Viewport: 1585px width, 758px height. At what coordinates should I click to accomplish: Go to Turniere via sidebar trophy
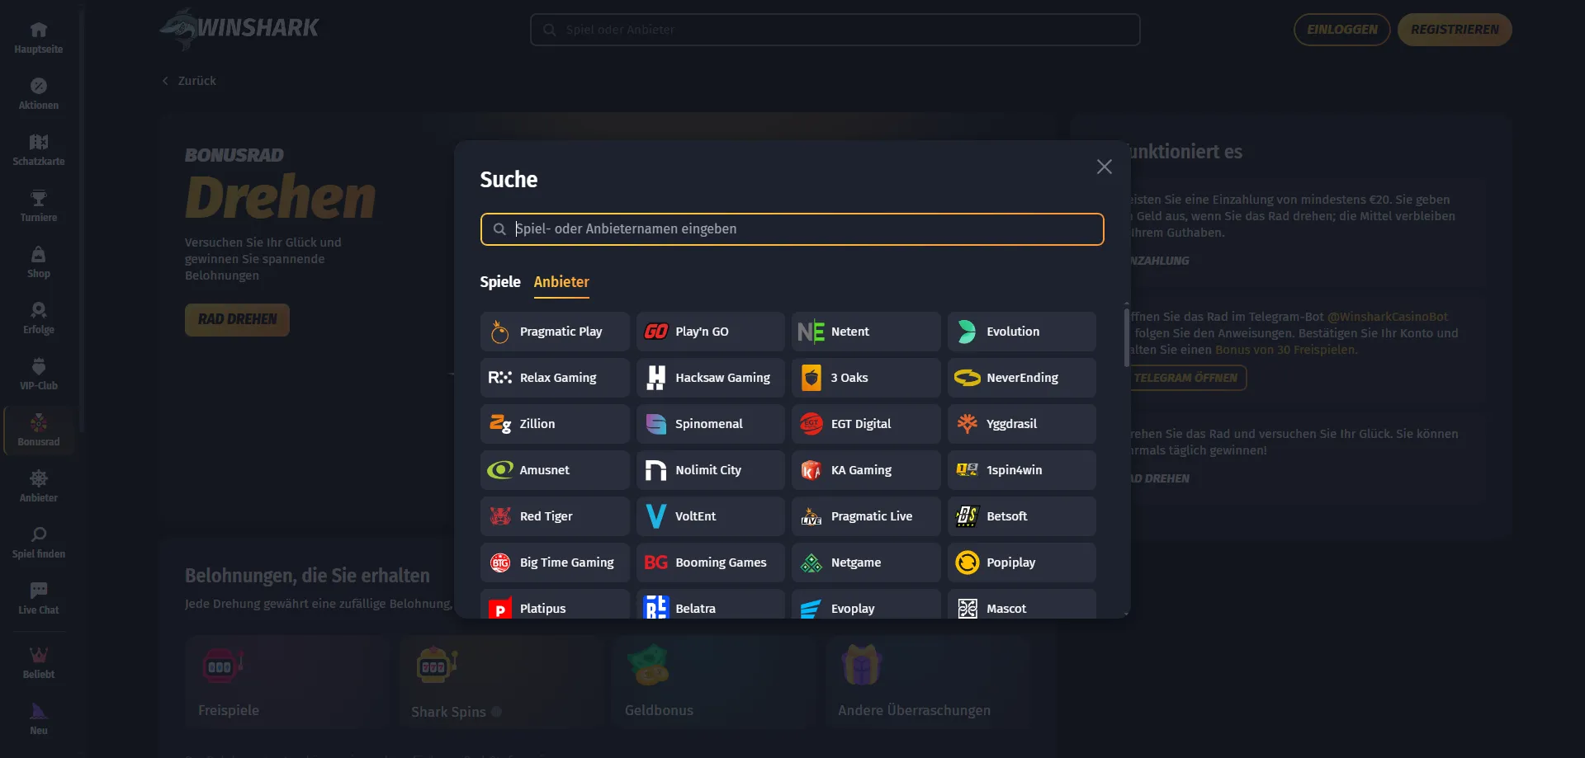[38, 206]
